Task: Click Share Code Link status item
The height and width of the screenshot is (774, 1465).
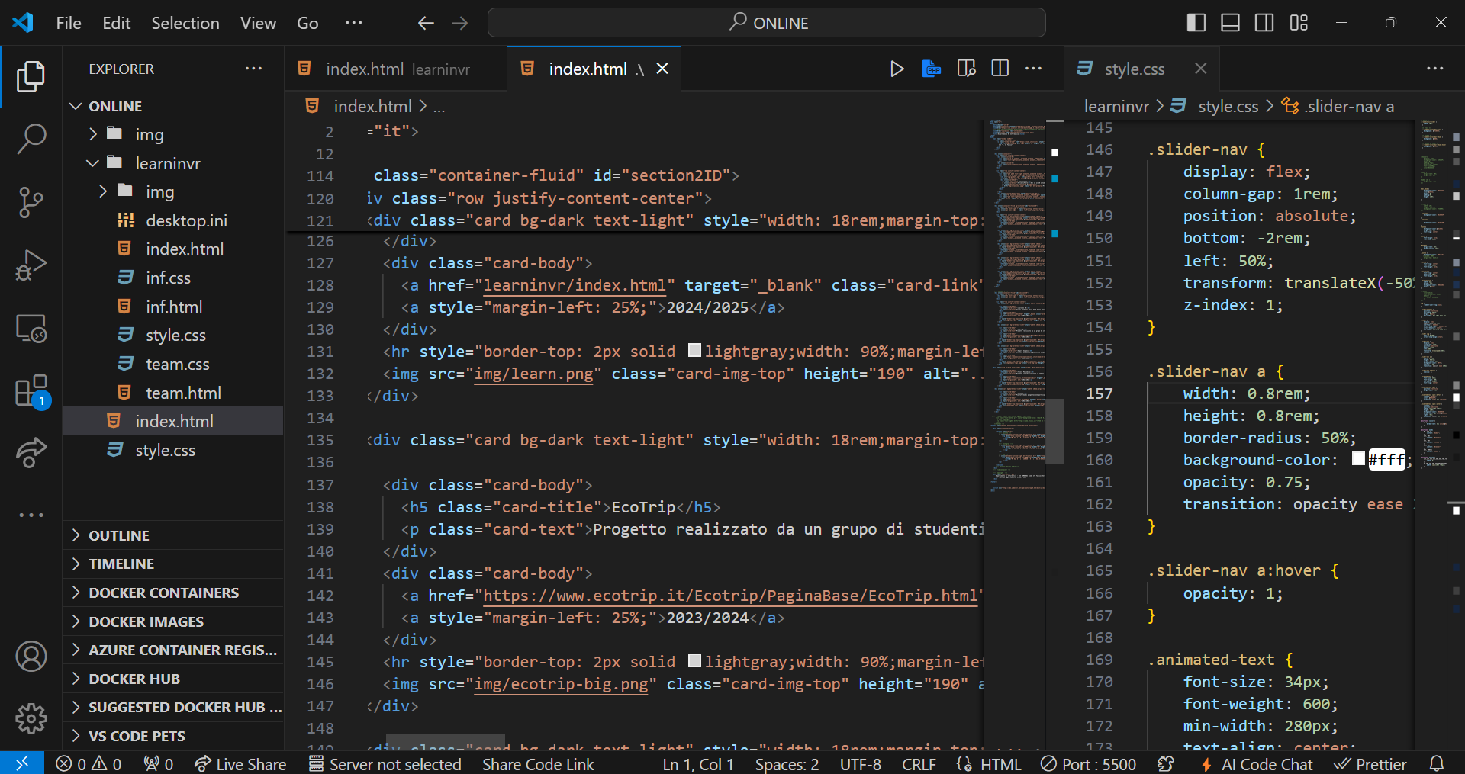Action: point(538,764)
